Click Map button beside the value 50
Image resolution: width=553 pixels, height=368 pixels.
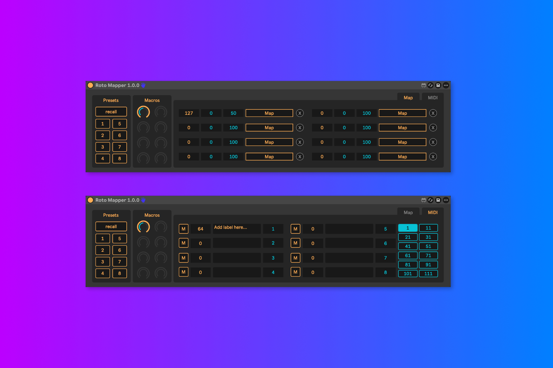(x=269, y=113)
